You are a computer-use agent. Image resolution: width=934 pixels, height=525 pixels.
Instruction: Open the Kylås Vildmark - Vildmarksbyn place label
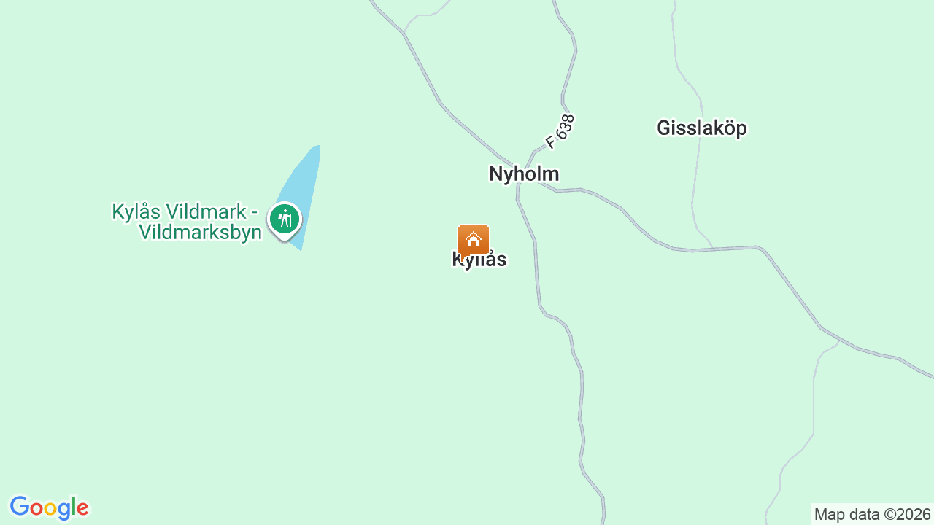[x=187, y=222]
